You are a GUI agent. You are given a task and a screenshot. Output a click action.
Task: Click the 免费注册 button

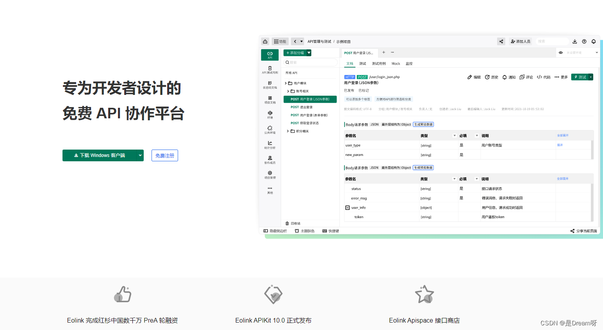point(164,155)
